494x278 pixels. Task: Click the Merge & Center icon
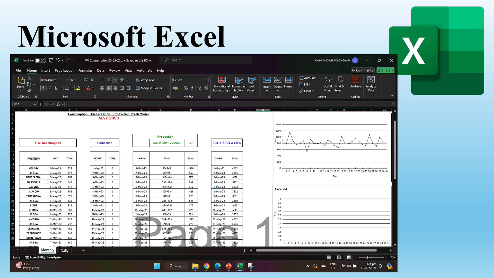coord(138,88)
